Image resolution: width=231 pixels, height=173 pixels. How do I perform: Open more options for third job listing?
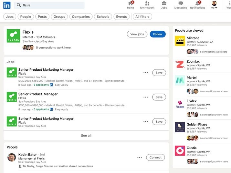click(x=146, y=122)
